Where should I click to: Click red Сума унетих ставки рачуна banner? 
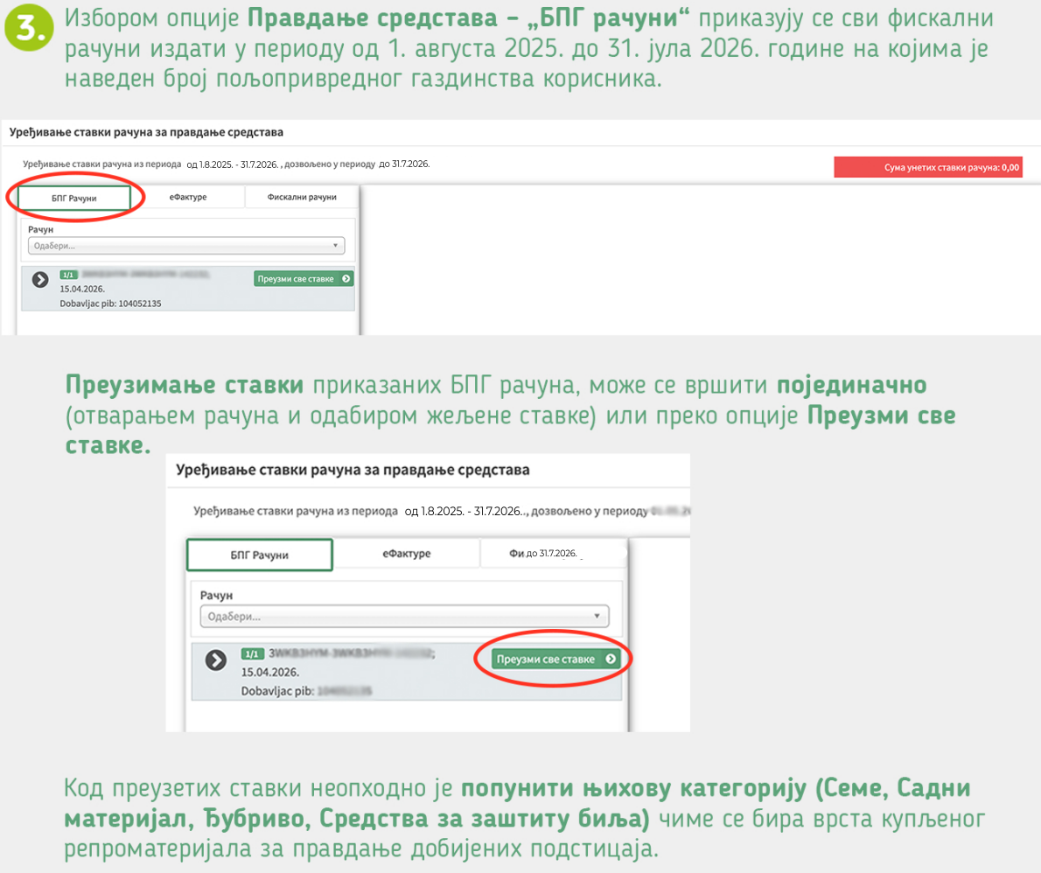(x=927, y=167)
